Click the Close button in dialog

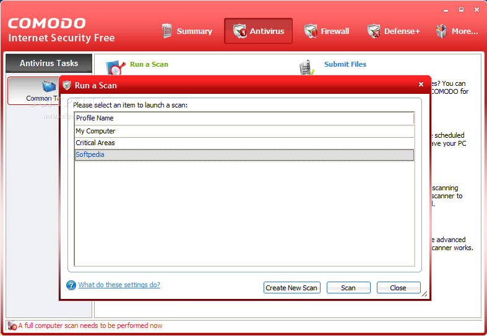[x=398, y=288]
